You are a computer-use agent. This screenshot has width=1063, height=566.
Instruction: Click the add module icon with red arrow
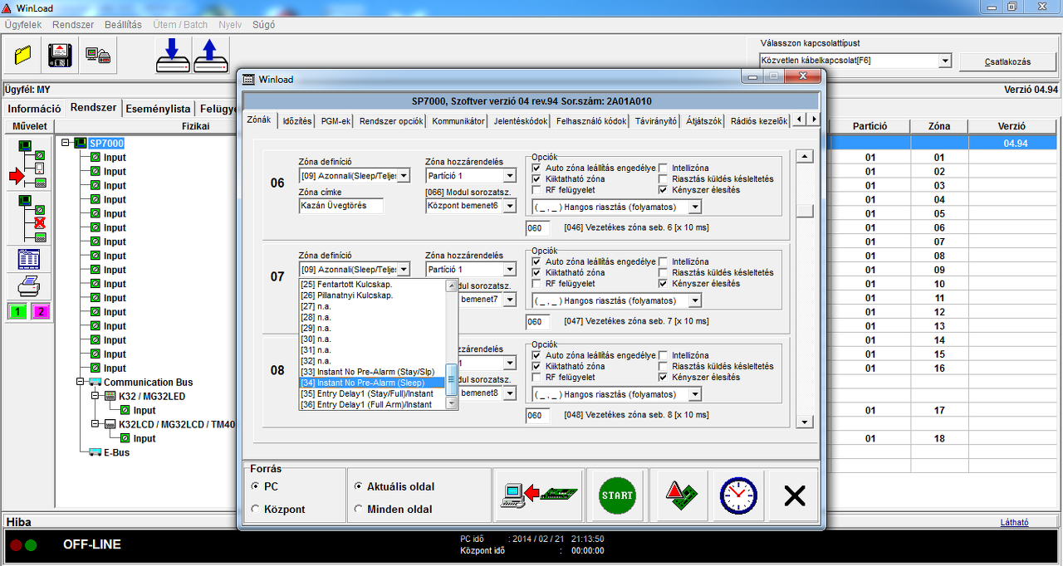[28, 163]
